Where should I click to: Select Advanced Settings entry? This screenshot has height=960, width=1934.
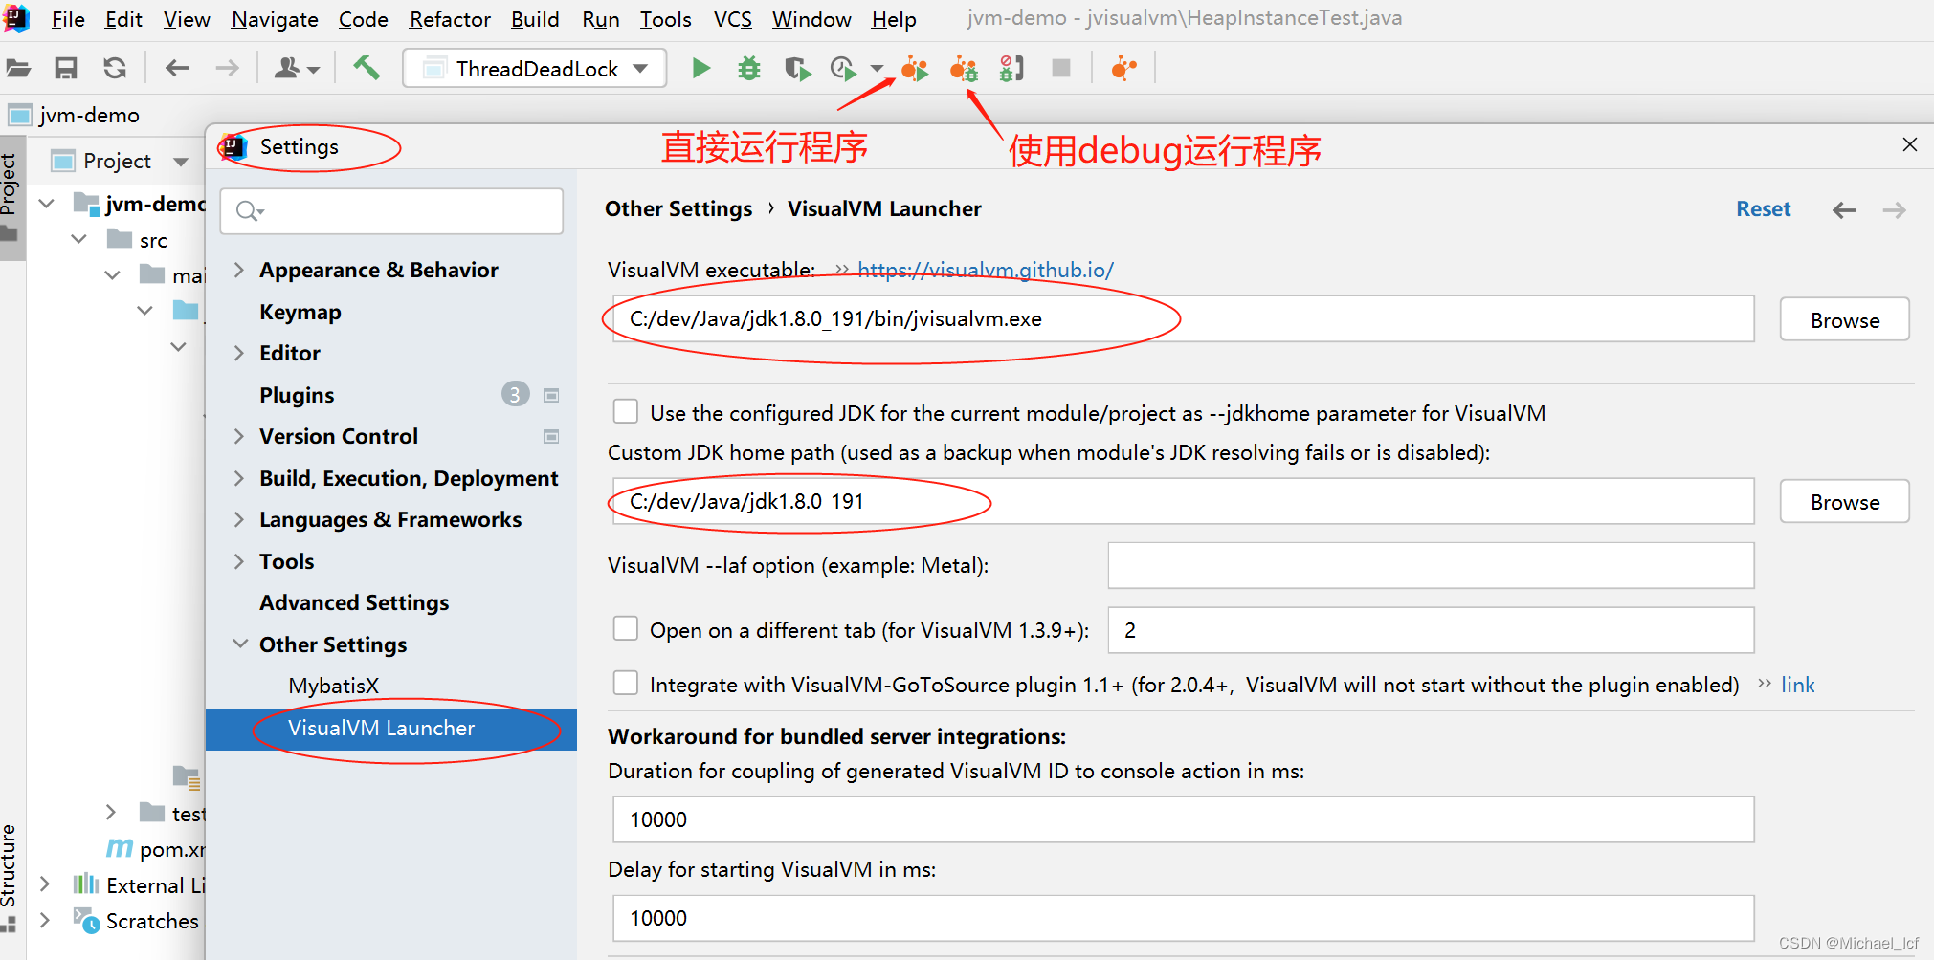point(354,602)
